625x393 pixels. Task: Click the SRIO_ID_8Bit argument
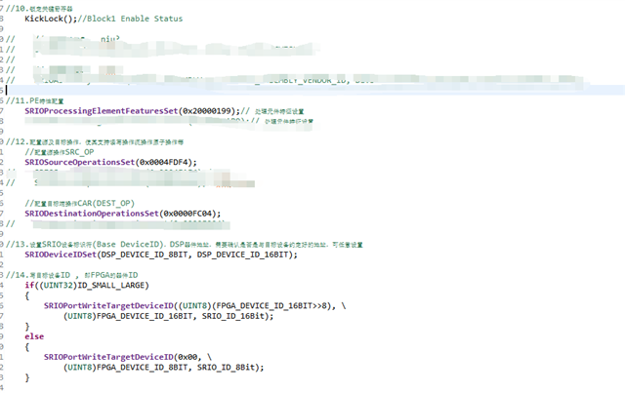point(226,368)
